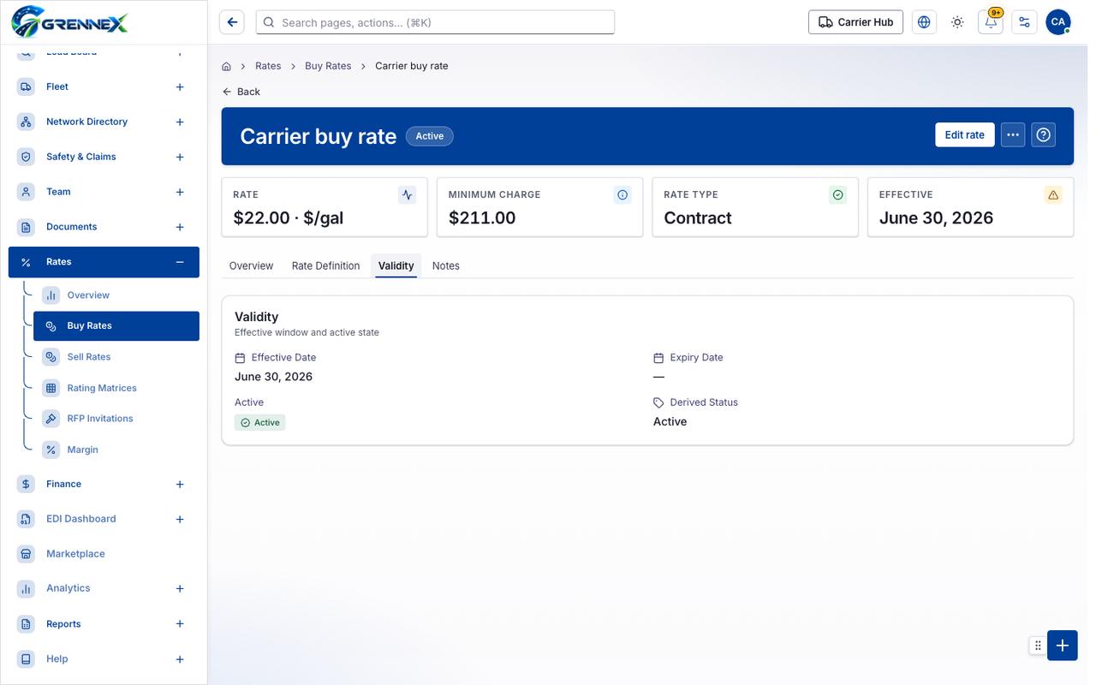Image resolution: width=1096 pixels, height=685 pixels.
Task: Click the Edit rate button
Action: (x=965, y=134)
